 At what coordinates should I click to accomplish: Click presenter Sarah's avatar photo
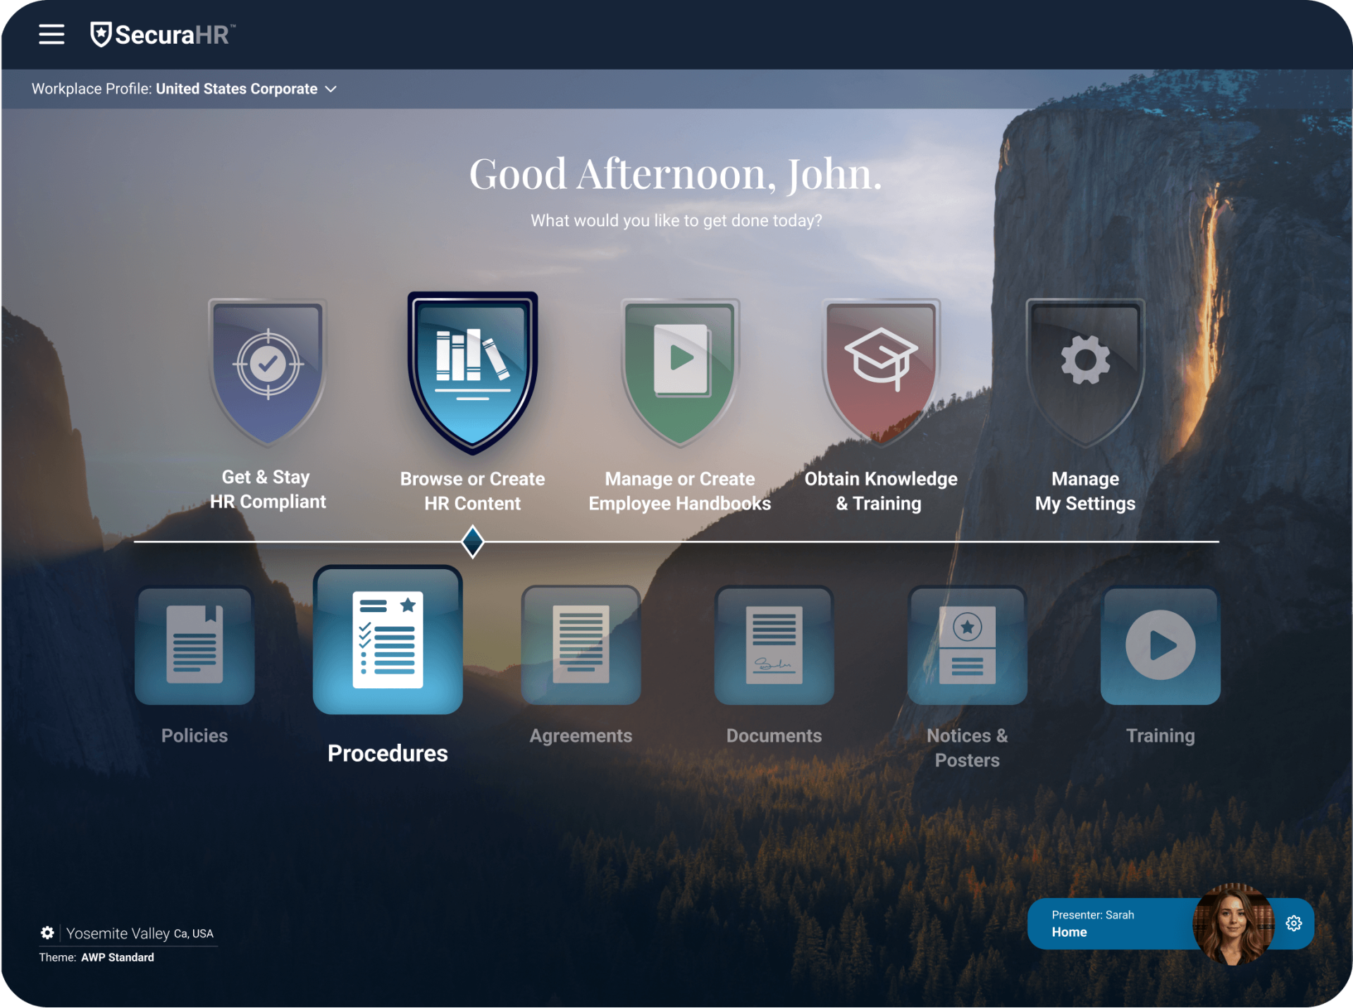[x=1233, y=923]
